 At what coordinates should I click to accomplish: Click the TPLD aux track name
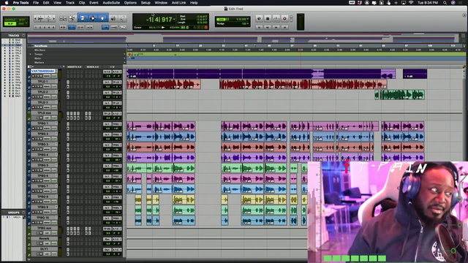point(44,113)
